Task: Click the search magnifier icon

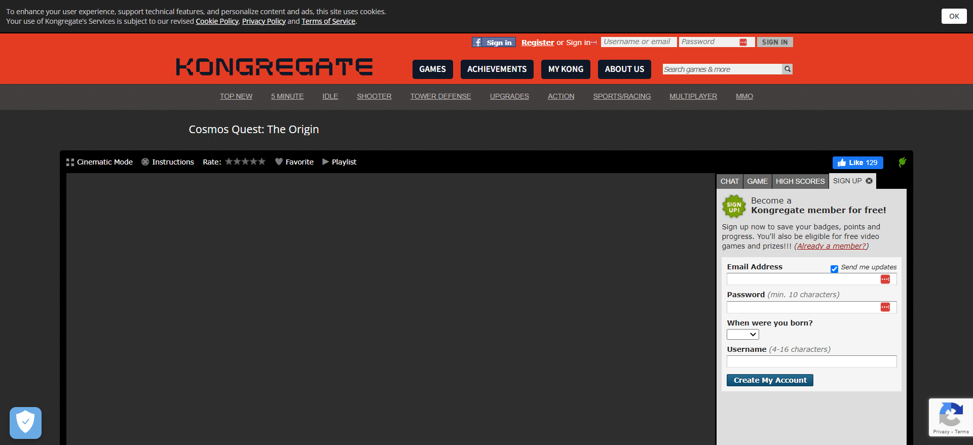Action: point(788,69)
